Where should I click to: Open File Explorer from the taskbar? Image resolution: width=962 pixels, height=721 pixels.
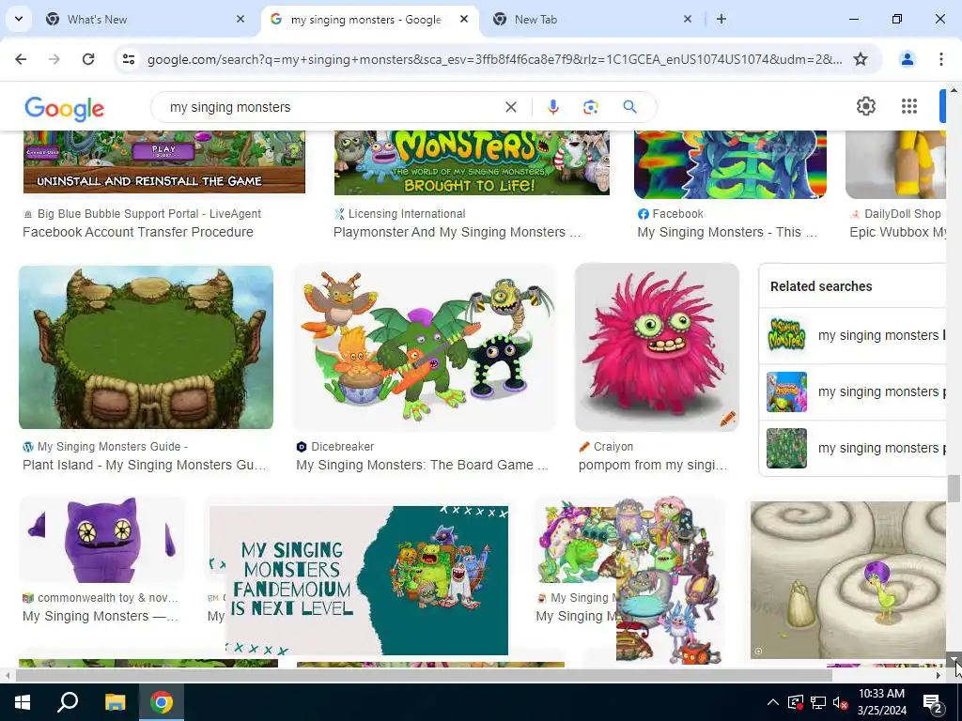pos(115,702)
